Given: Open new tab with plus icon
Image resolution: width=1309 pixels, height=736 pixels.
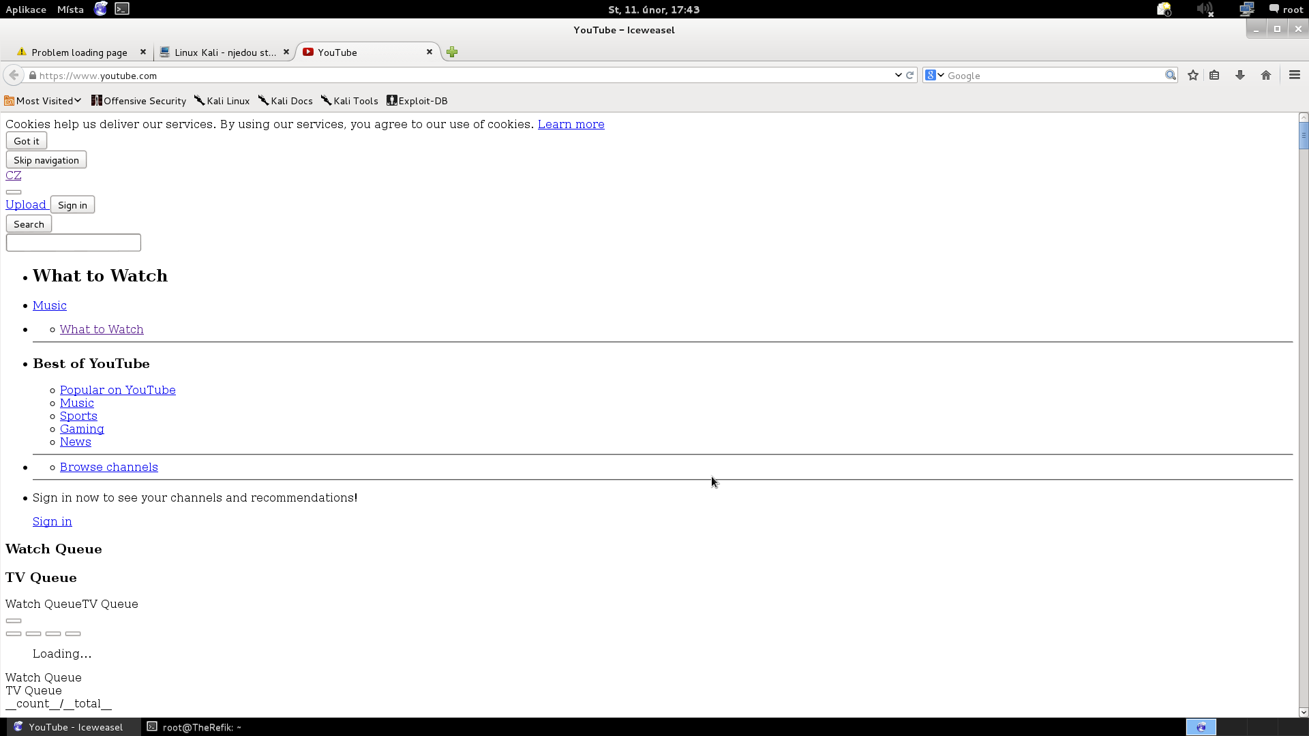Looking at the screenshot, I should point(452,52).
